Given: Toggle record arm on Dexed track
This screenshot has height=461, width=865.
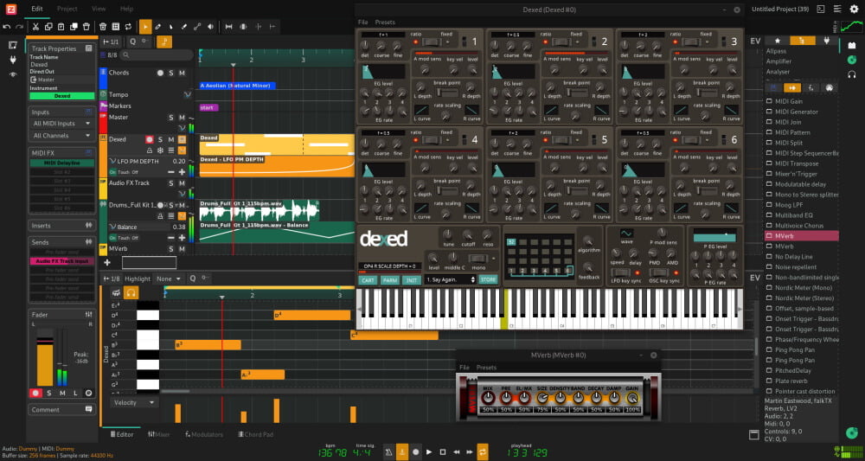Looking at the screenshot, I should tap(149, 139).
